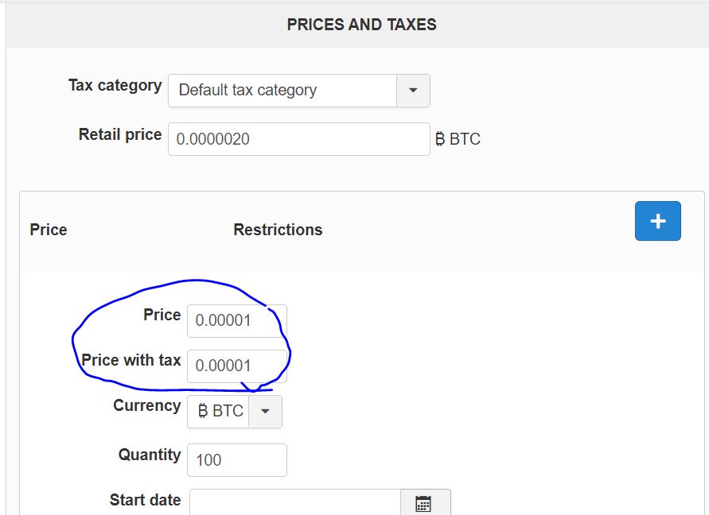Click the Quantity field label
The height and width of the screenshot is (515, 709).
[150, 455]
